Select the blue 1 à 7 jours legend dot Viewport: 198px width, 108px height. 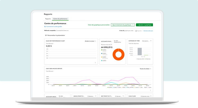(x=102, y=53)
